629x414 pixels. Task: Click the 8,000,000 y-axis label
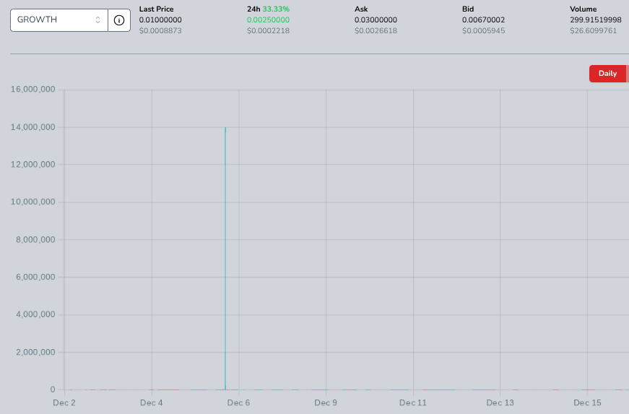35,240
